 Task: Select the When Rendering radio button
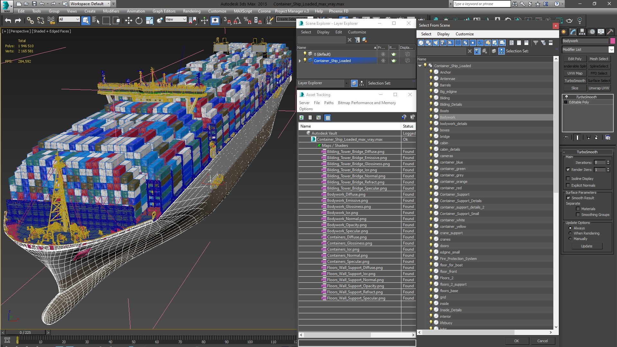(x=570, y=233)
